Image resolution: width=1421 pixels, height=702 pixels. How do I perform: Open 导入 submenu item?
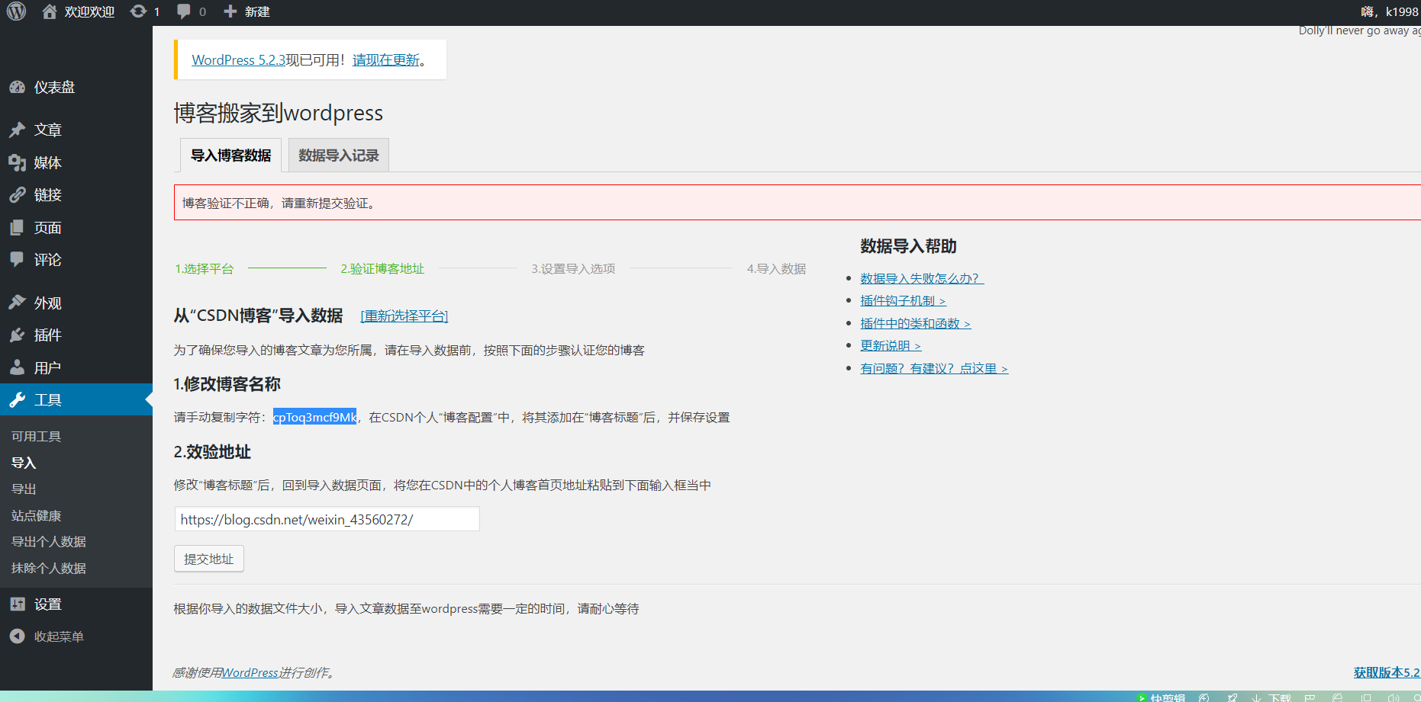[x=24, y=463]
